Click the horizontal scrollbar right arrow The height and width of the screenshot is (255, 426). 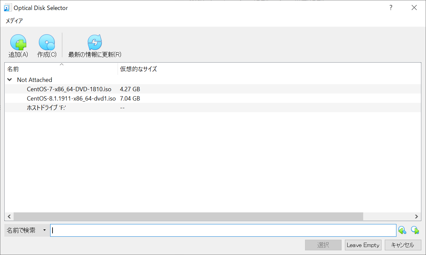click(x=417, y=216)
